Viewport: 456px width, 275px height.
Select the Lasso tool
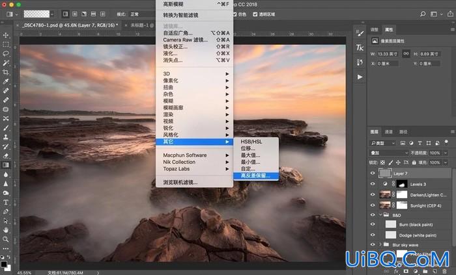5,54
